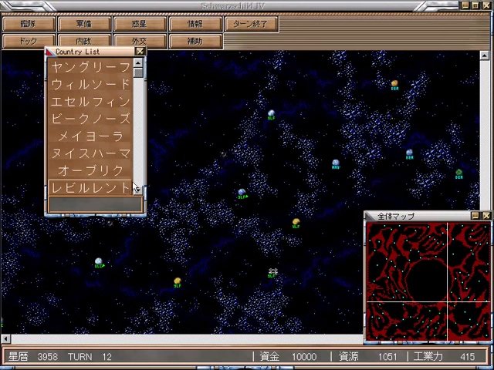Select the blue planet in the map center

(x=242, y=192)
